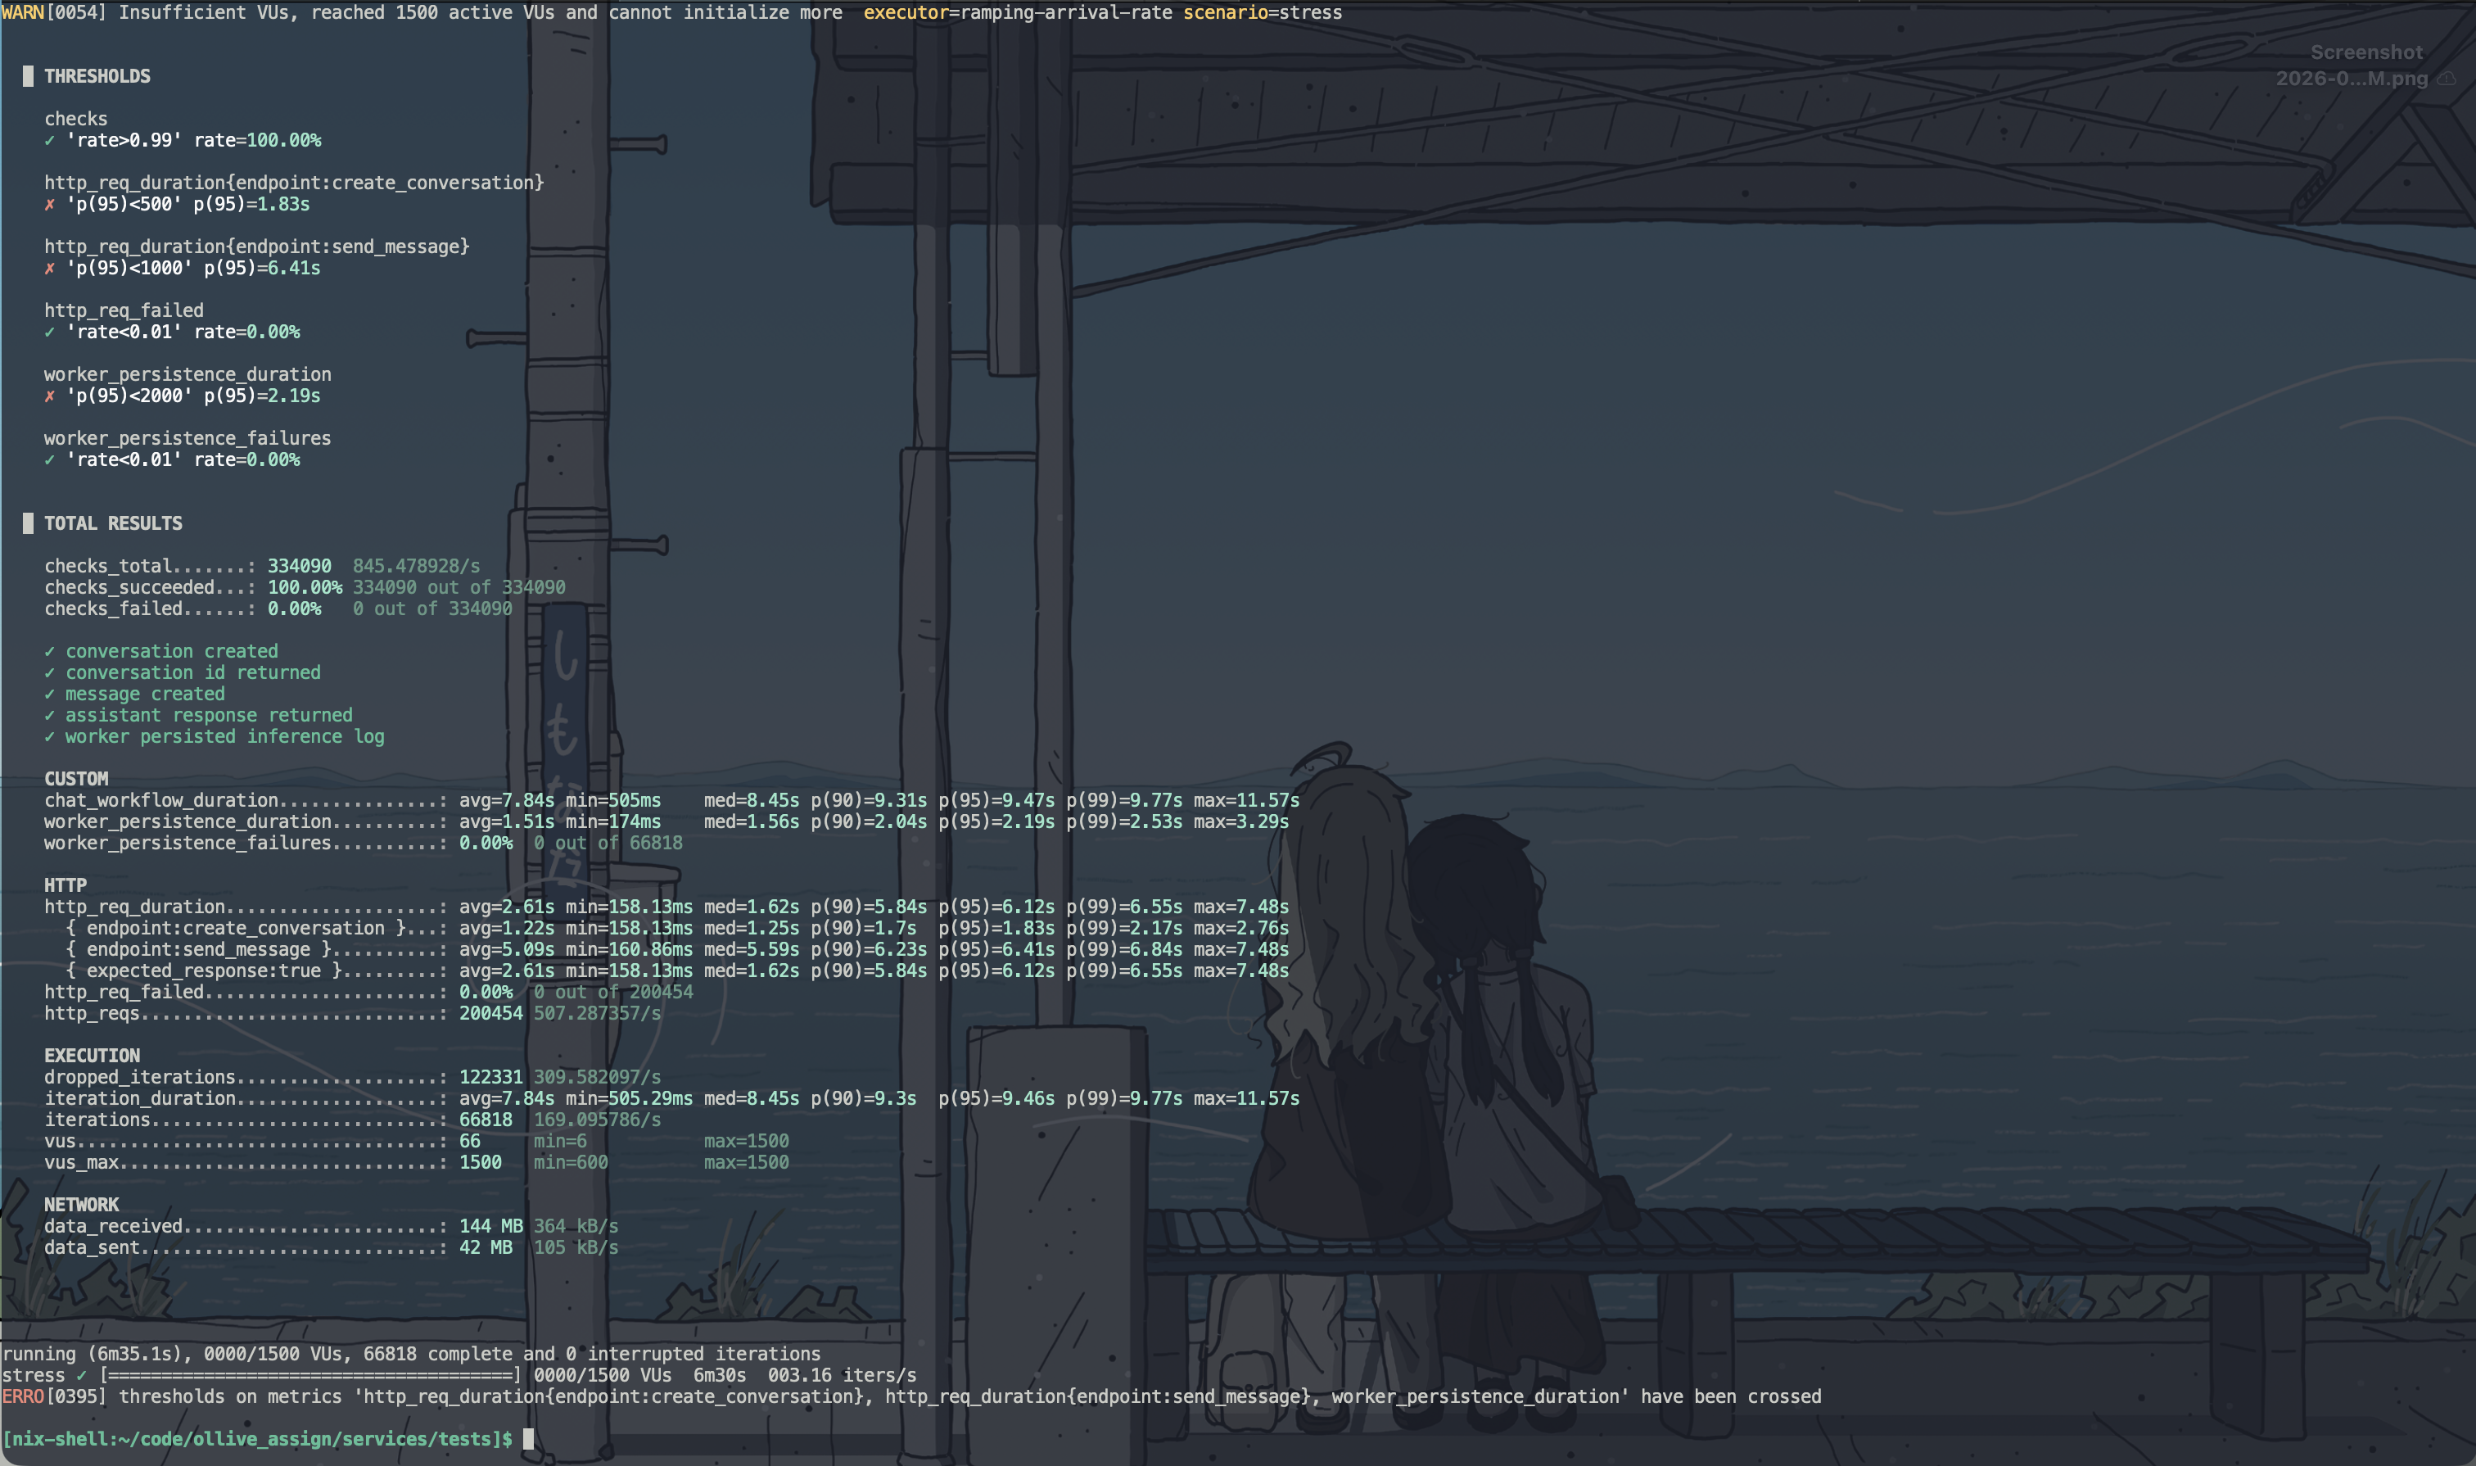Click the vus value 66
This screenshot has width=2476, height=1466.
[470, 1141]
